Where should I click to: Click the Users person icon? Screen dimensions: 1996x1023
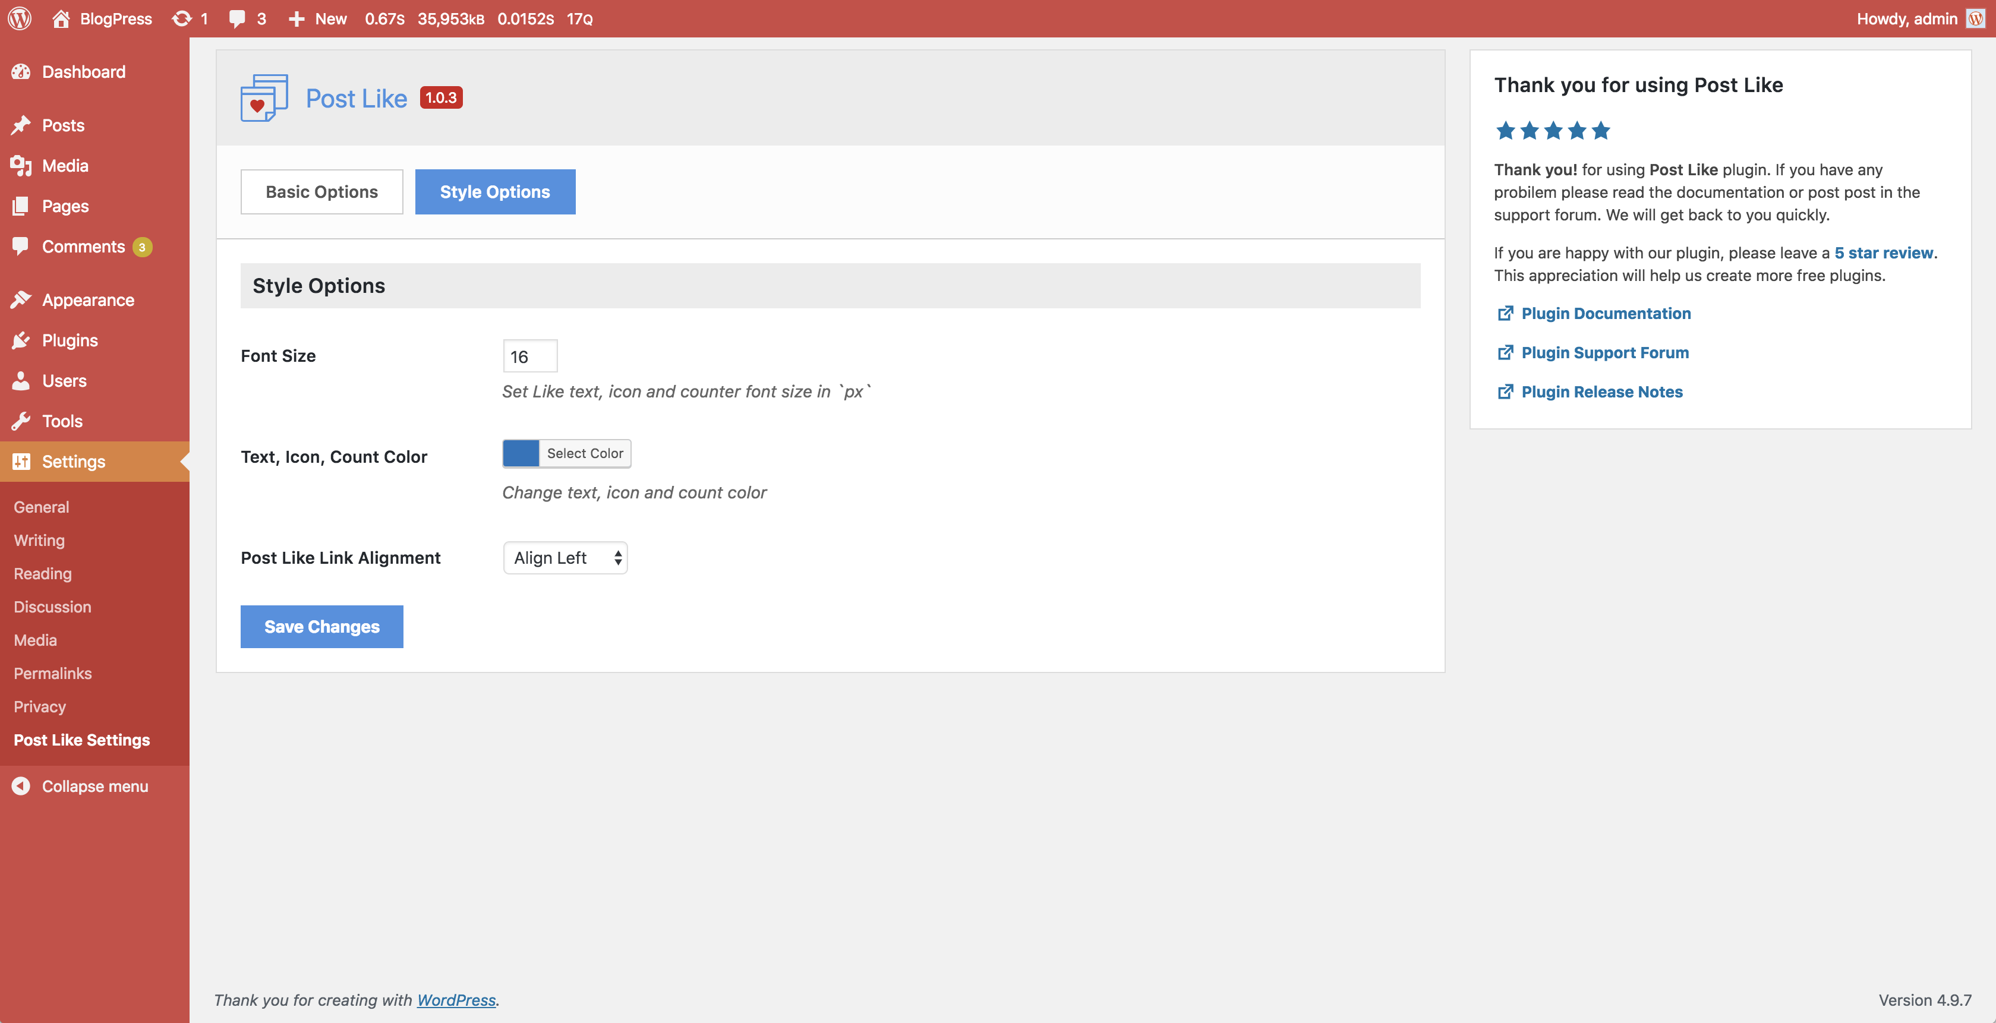pos(21,380)
